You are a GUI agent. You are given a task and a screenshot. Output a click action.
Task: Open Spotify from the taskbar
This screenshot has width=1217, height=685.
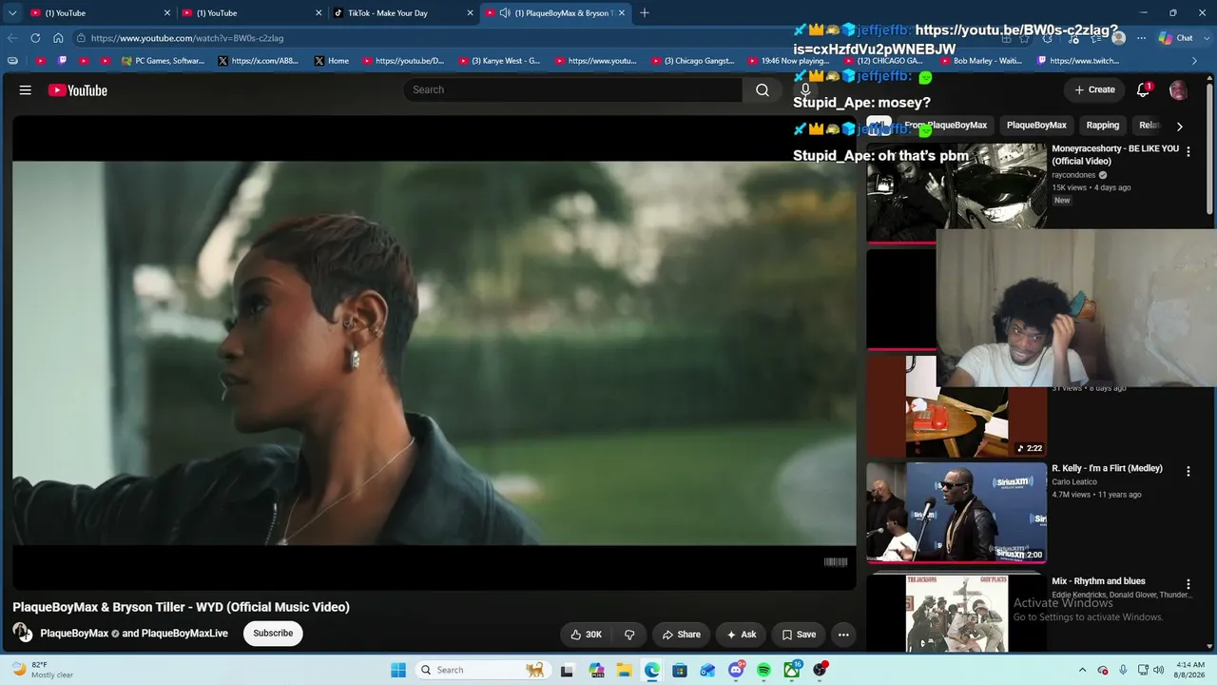(x=763, y=670)
